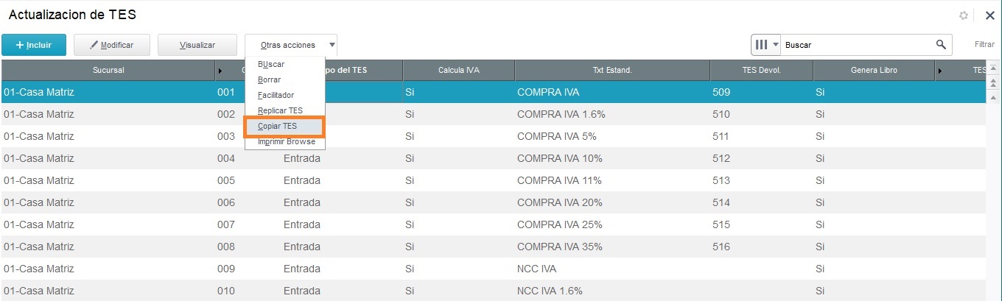Viewport: 1002px width, 301px height.
Task: Click the Buscar search input field
Action: [858, 45]
